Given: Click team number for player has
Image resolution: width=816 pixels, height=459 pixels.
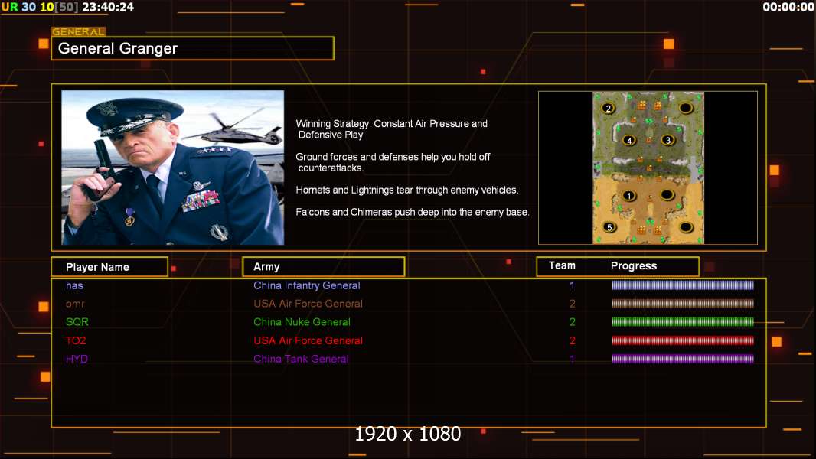Looking at the screenshot, I should click(x=572, y=285).
